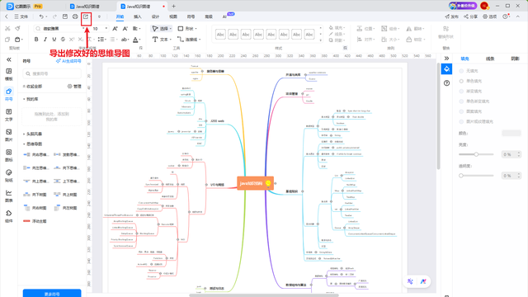Open the 模板 templates sidebar panel

tap(9, 74)
